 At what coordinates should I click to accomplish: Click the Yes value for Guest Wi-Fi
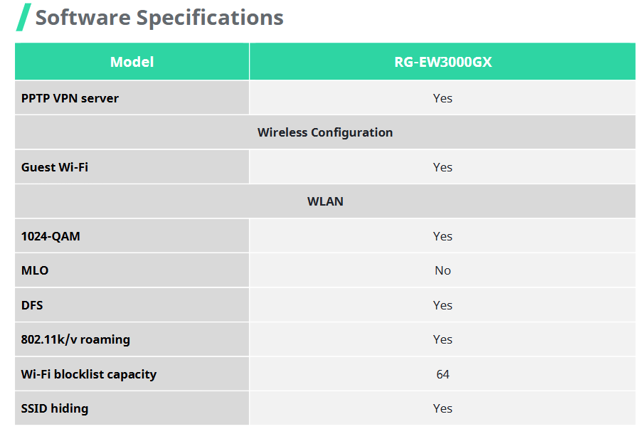443,167
